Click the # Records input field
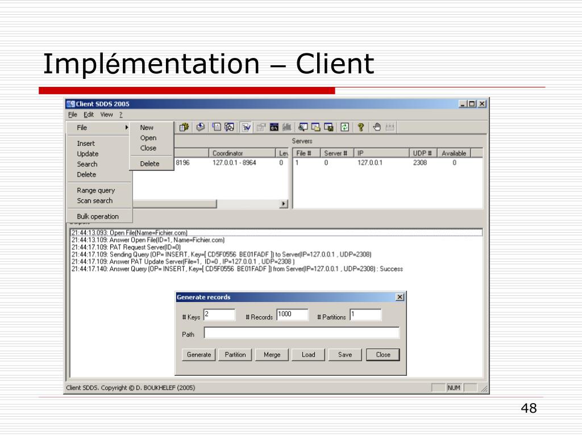Image resolution: width=582 pixels, height=436 pixels. tap(293, 315)
